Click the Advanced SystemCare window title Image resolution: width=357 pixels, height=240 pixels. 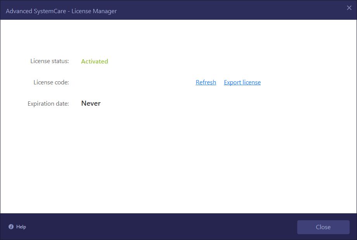pos(61,11)
